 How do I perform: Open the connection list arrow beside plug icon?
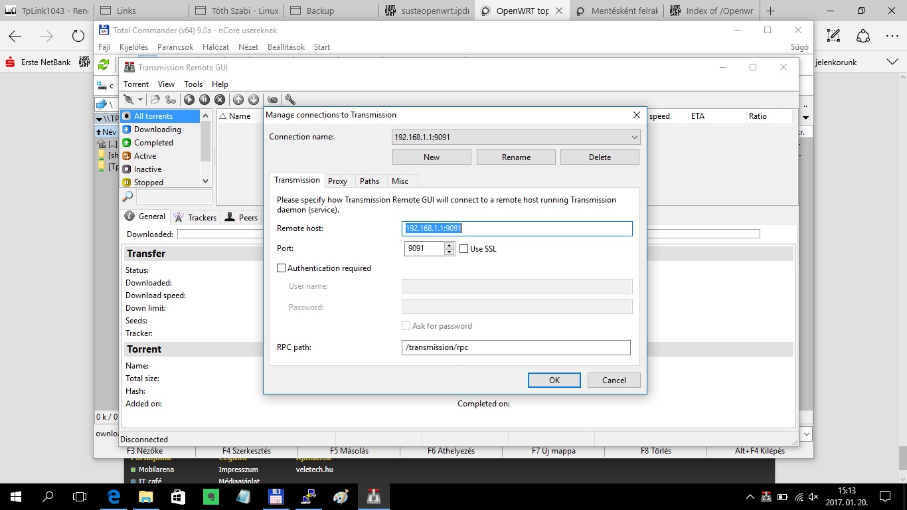point(140,100)
